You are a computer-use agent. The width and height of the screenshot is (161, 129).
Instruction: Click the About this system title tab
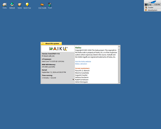click(x=52, y=44)
